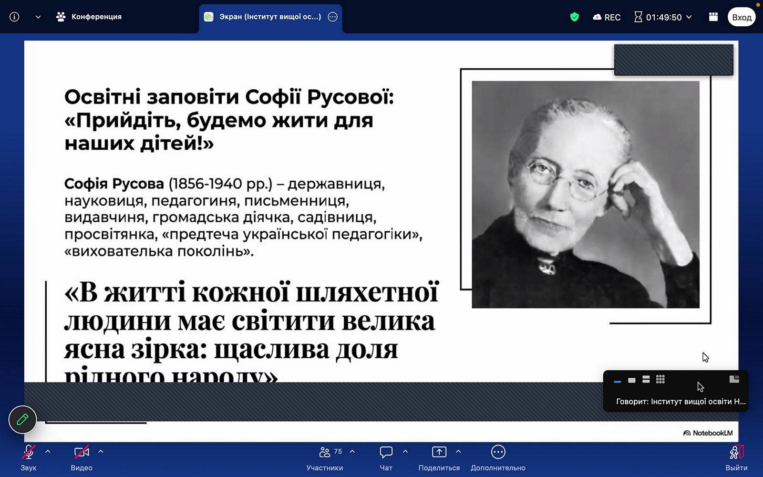Open the Участники participants list
The width and height of the screenshot is (763, 477).
325,457
